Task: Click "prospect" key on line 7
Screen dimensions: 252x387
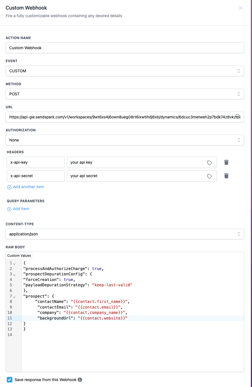Action: pyautogui.click(x=35, y=296)
